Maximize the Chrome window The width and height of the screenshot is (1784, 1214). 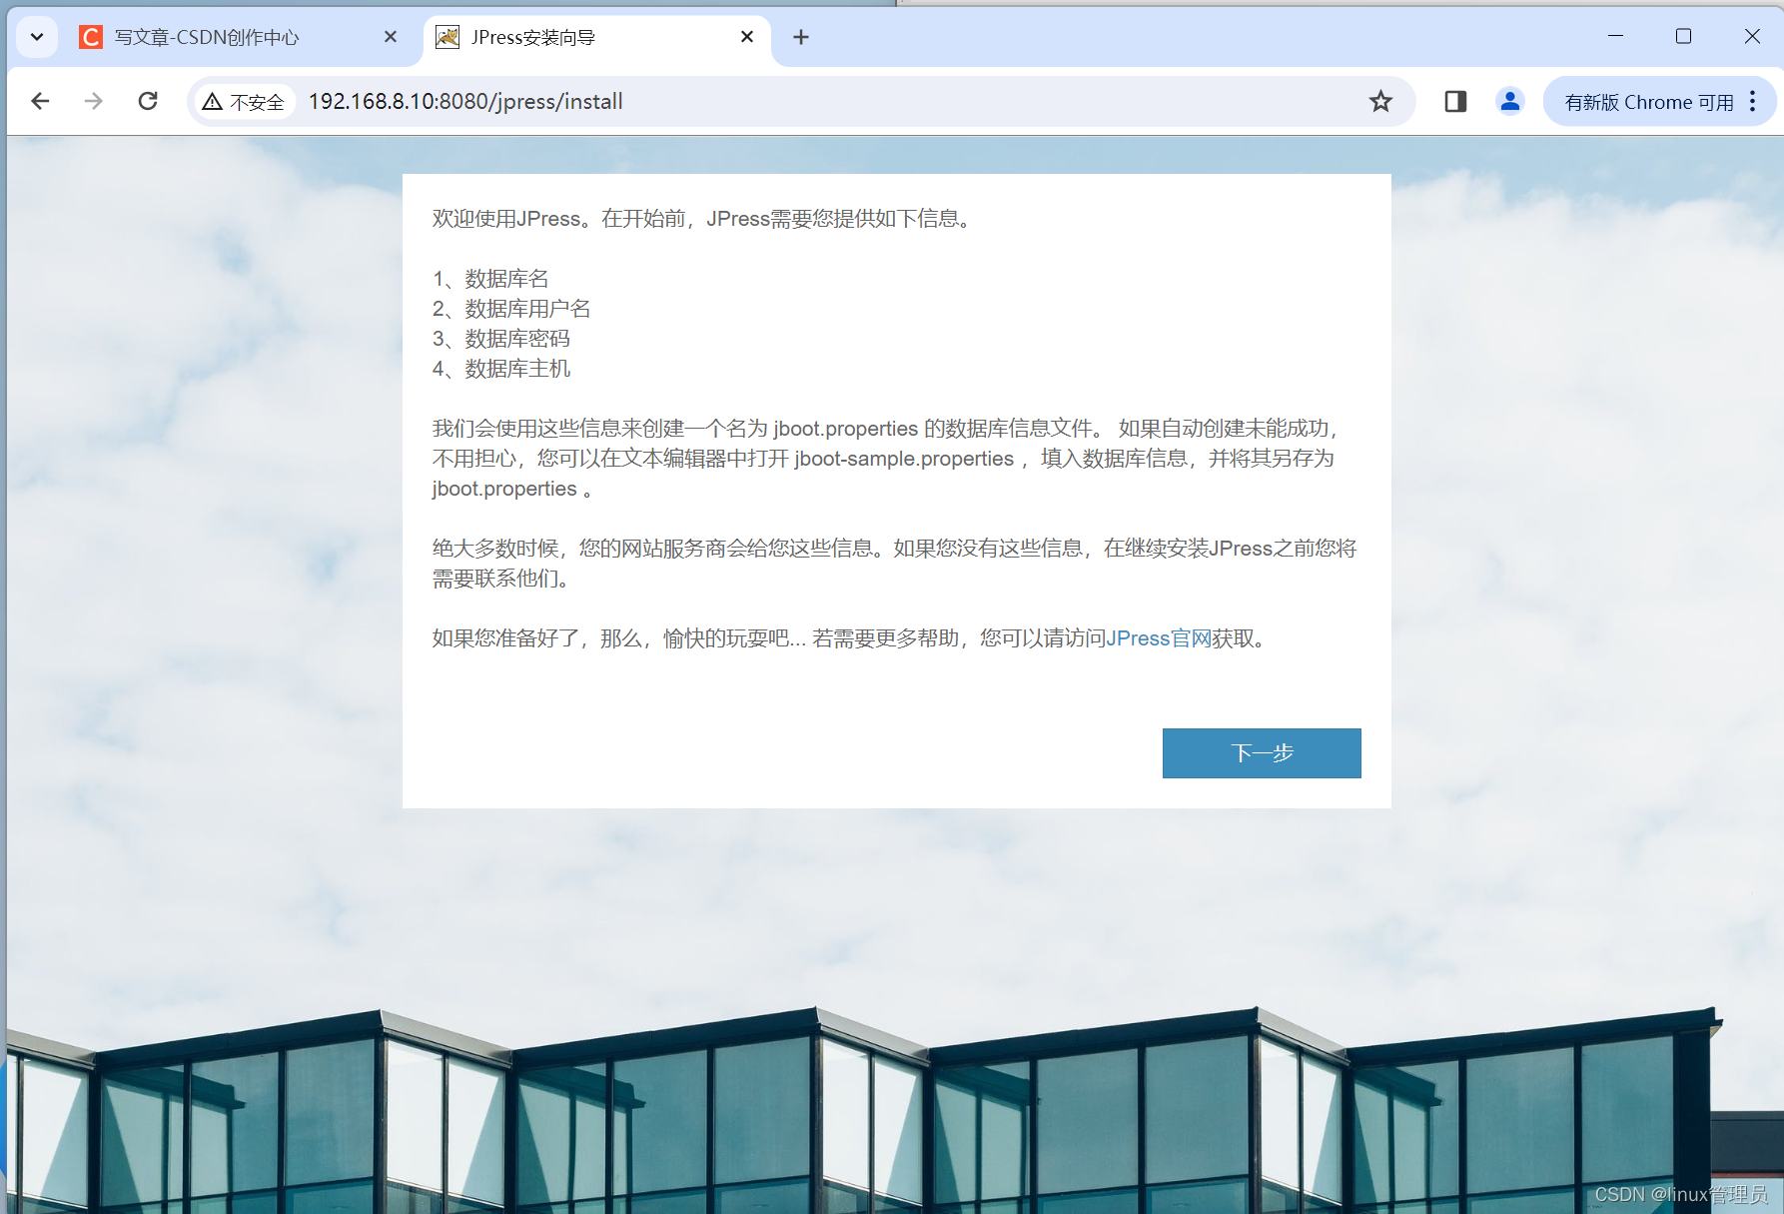pyautogui.click(x=1683, y=36)
